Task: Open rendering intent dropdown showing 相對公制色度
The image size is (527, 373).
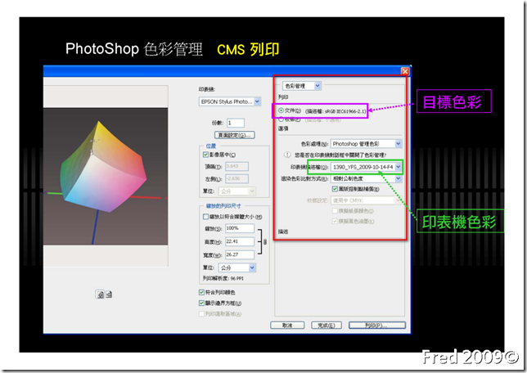Action: [x=366, y=179]
